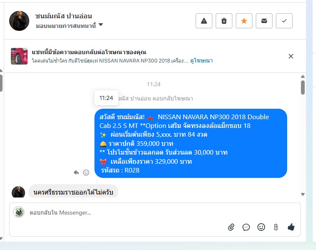This screenshot has height=250, width=316.
Task: Click the chat scrollbar down arrow
Action: pos(303,194)
